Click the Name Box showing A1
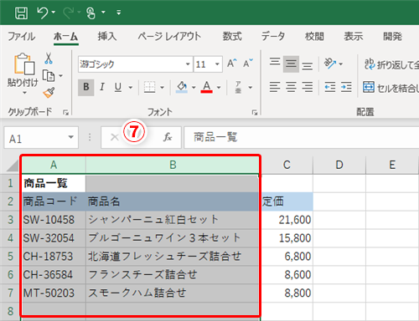This screenshot has height=321, width=419. point(41,138)
